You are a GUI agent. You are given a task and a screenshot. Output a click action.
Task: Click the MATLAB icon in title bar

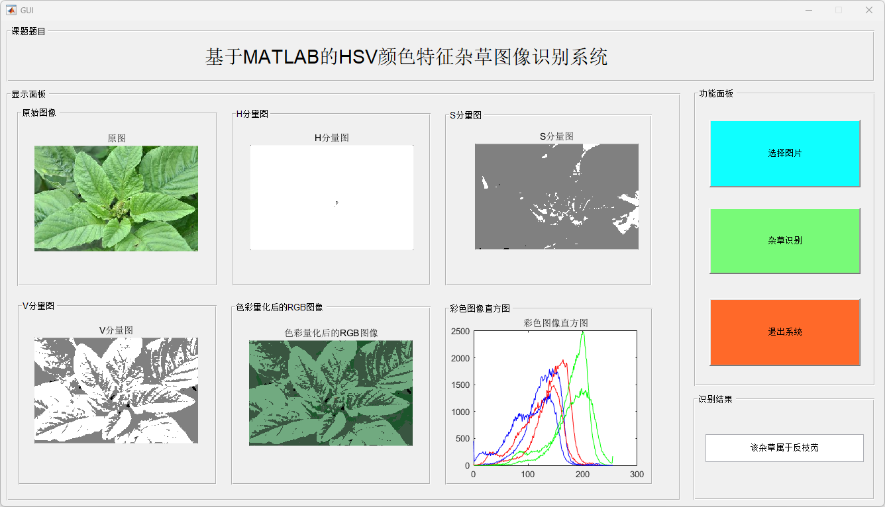[x=11, y=10]
